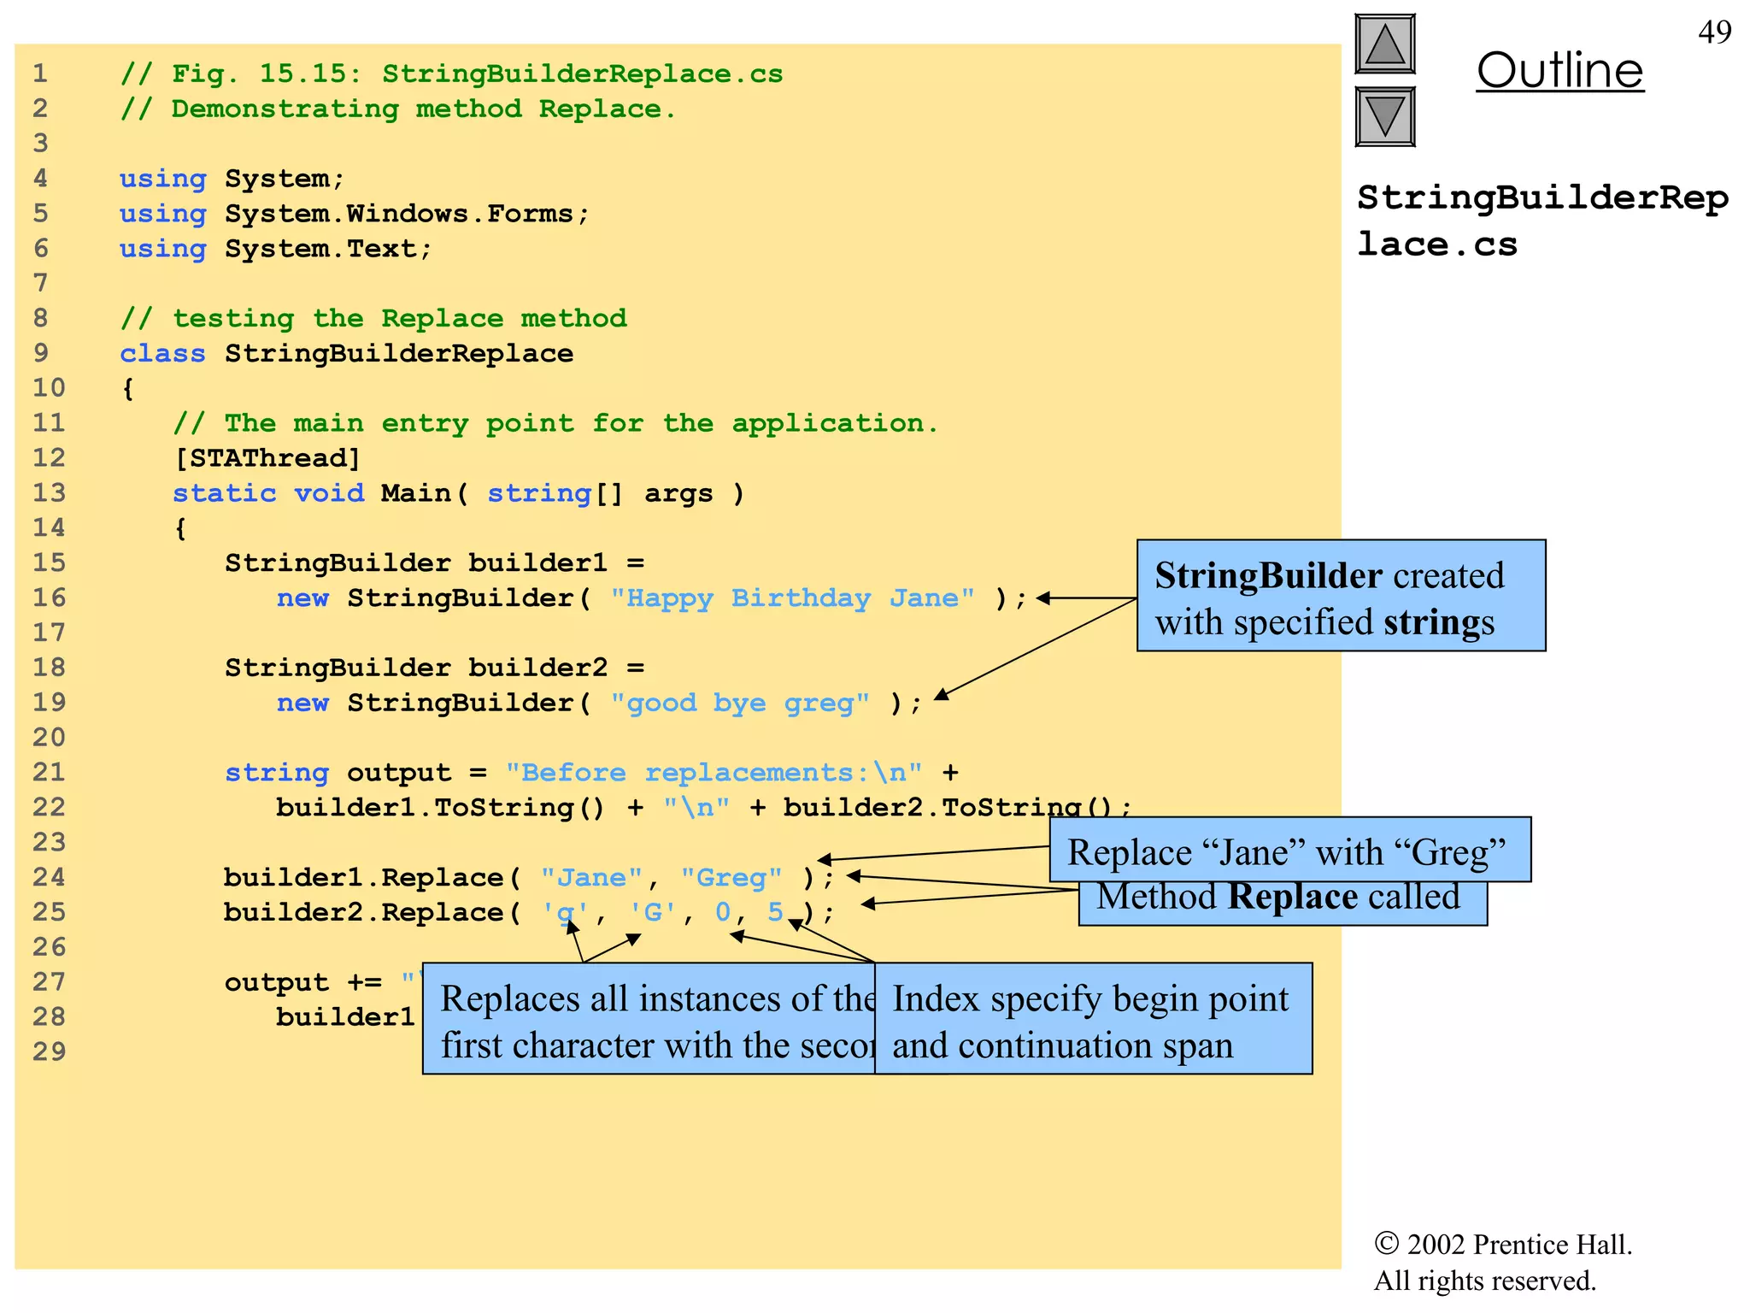Open the Outline link
The image size is (1750, 1313).
click(1559, 70)
